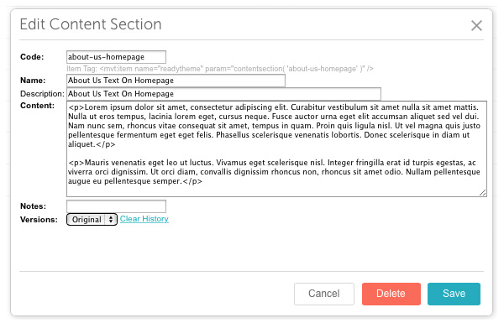504x323 pixels.
Task: Click the red Delete button
Action: coord(391,294)
